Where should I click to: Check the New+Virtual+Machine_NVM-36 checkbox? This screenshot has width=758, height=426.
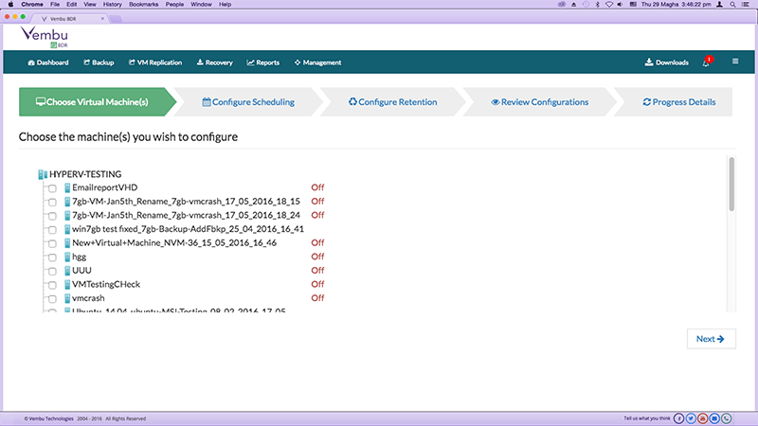point(52,244)
